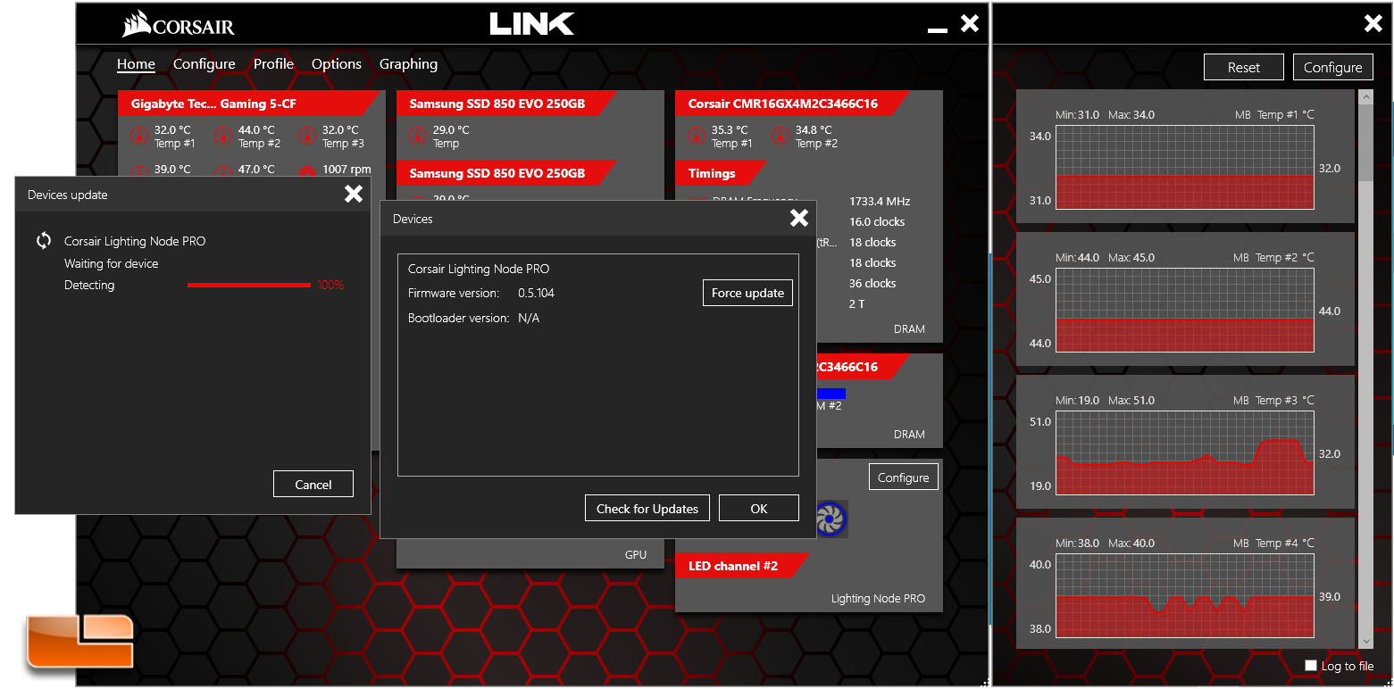Image resolution: width=1394 pixels, height=689 pixels.
Task: Click the thermometer icon beside 39.0 °C
Action: click(139, 170)
